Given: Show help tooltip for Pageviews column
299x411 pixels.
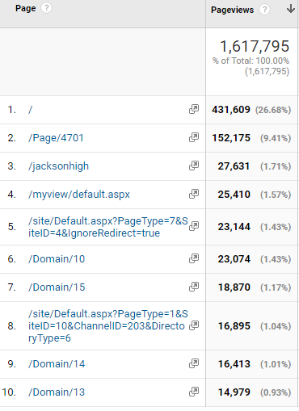Looking at the screenshot, I should click(264, 10).
